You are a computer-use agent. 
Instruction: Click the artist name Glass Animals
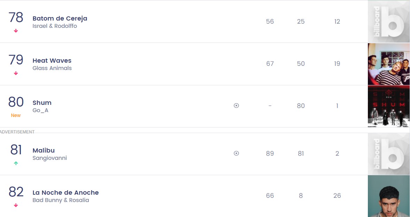pos(52,68)
